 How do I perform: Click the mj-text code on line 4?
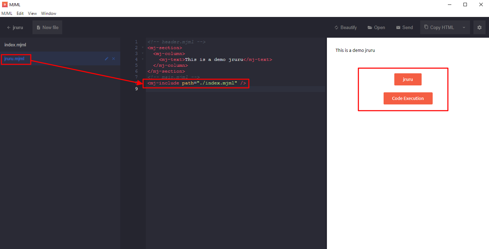[216, 59]
